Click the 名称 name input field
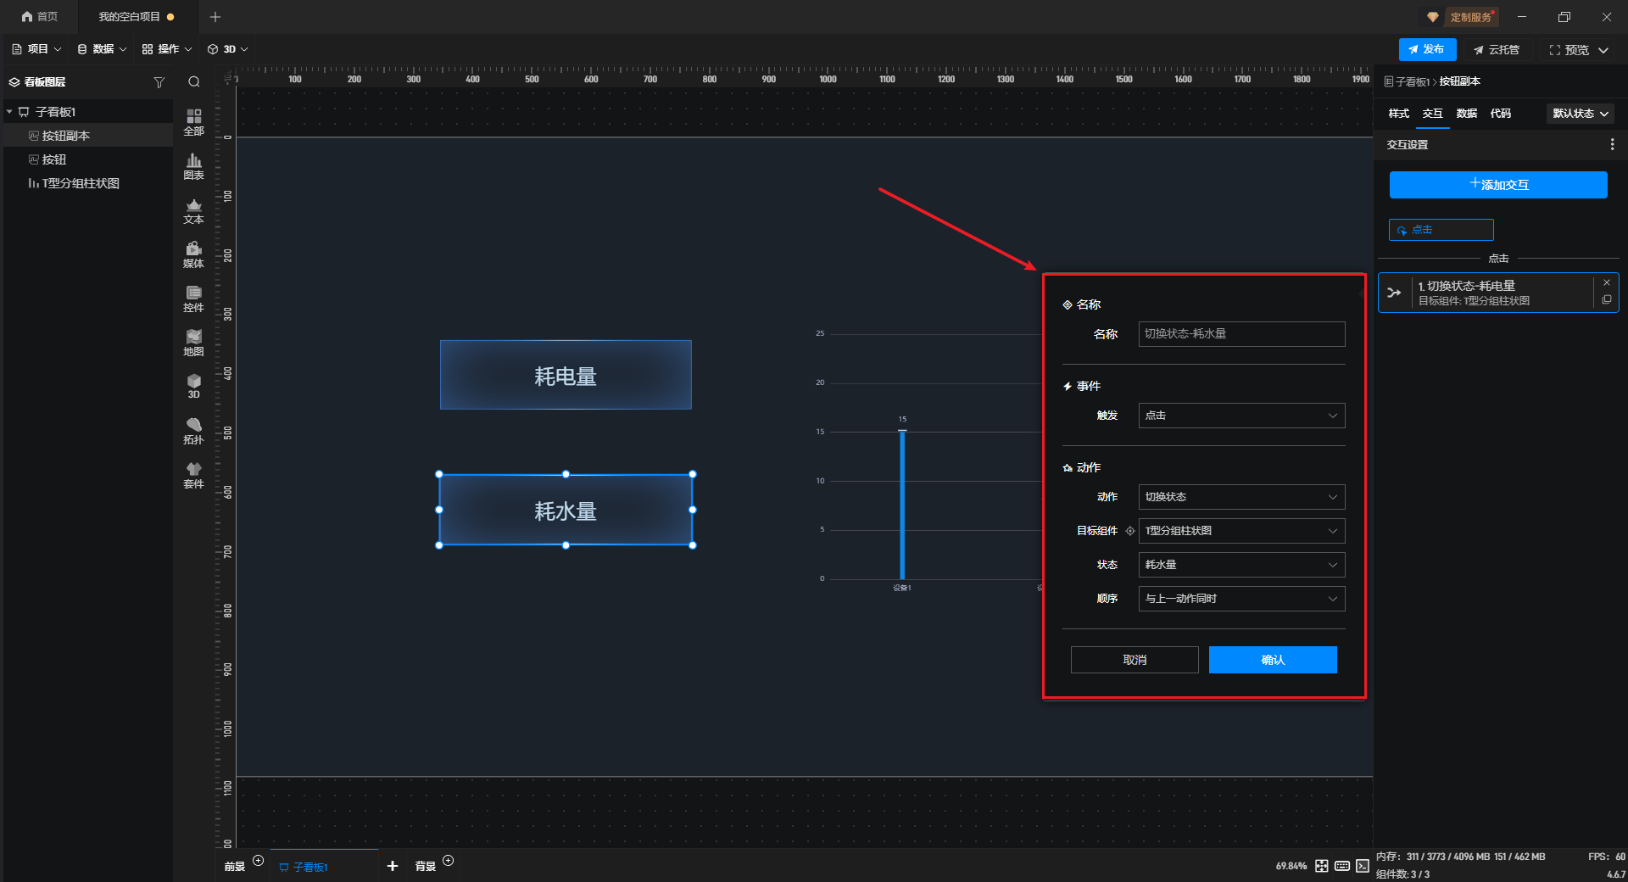Image resolution: width=1628 pixels, height=882 pixels. click(1241, 334)
